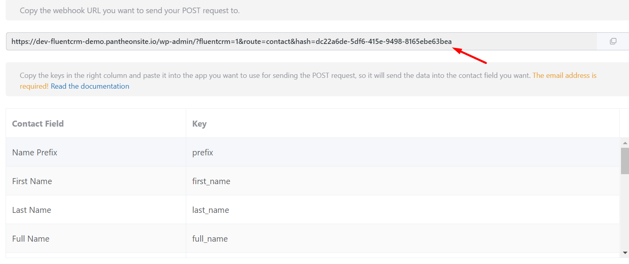Click the hash portion of the webhook URL
The image size is (629, 264).
384,42
